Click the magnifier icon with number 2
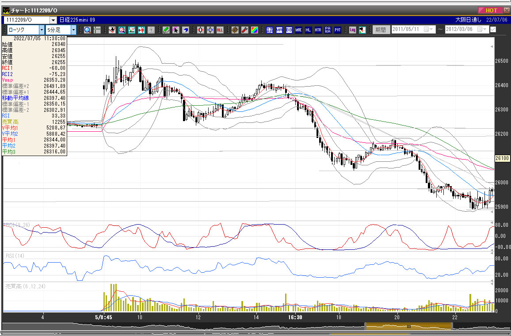Screen dimensions: 511x336 (122, 30)
